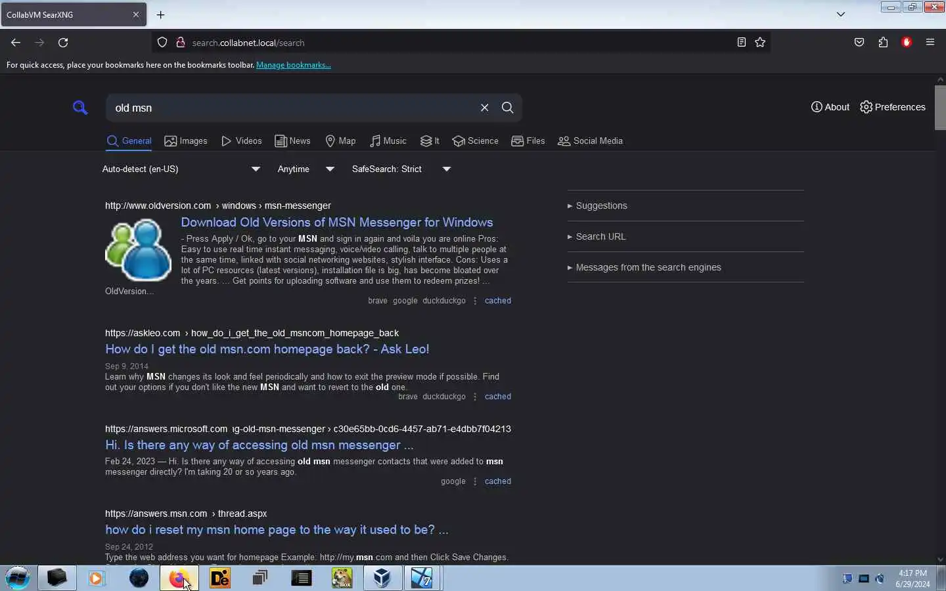Click the page vertical scrollbar thumb
The width and height of the screenshot is (946, 591).
point(940,108)
